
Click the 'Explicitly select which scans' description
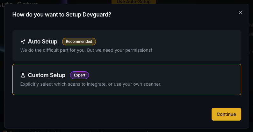(x=91, y=84)
